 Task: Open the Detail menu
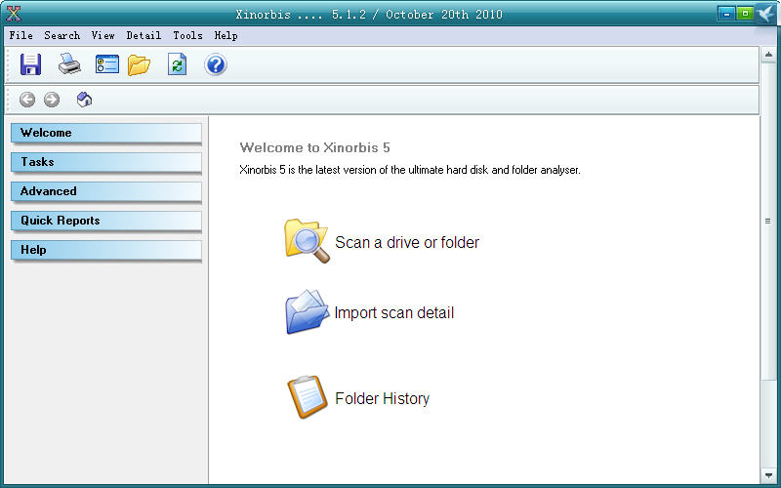(x=144, y=35)
